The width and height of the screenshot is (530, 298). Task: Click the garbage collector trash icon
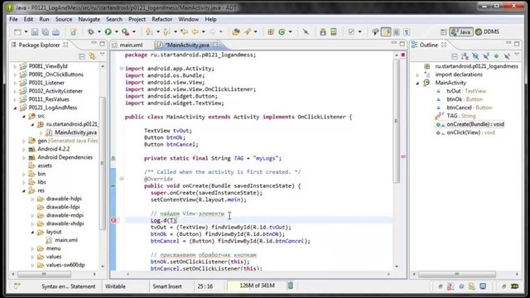291,286
